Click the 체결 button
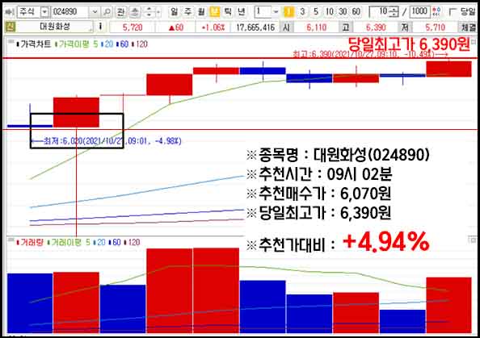Screen dimensions: 480x338 pyautogui.click(x=469, y=27)
